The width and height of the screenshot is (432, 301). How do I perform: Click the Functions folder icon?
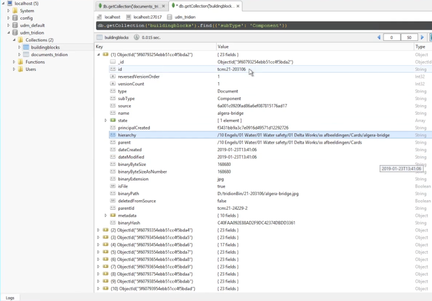tap(20, 62)
